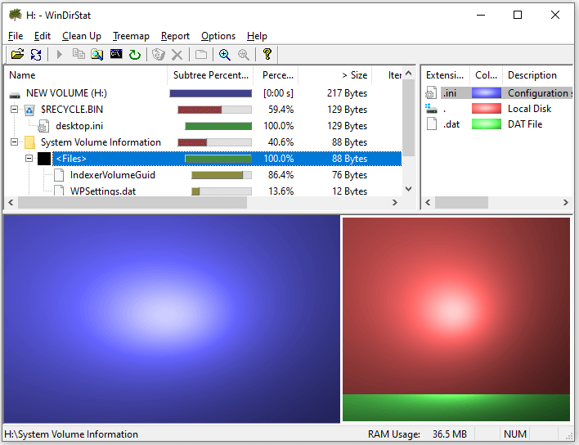The width and height of the screenshot is (579, 445).
Task: Click the tree list vertical scrollbar up arrow
Action: [x=408, y=73]
